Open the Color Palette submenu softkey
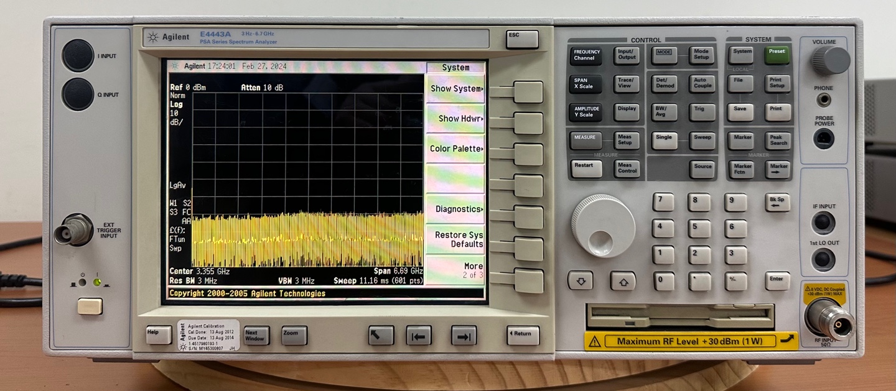This screenshot has height=391, width=896. [528, 154]
